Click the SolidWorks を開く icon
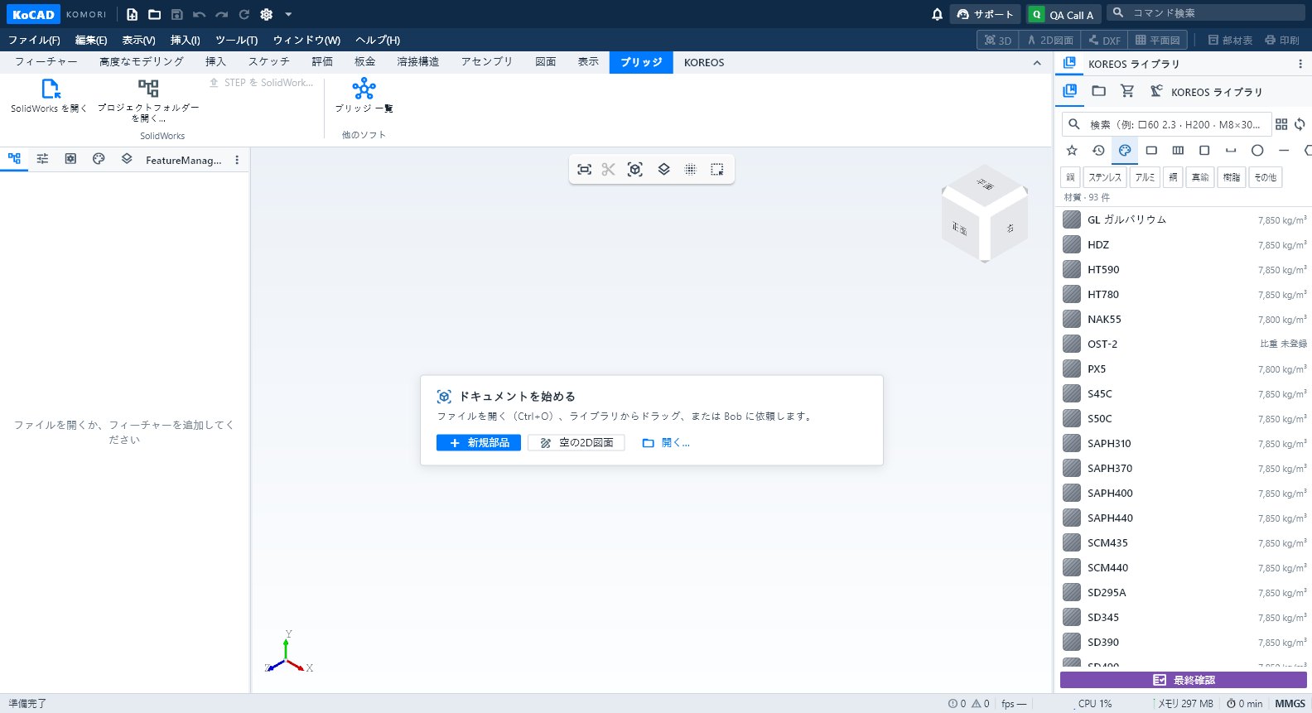Screen dimensions: 1312x713 [50, 89]
